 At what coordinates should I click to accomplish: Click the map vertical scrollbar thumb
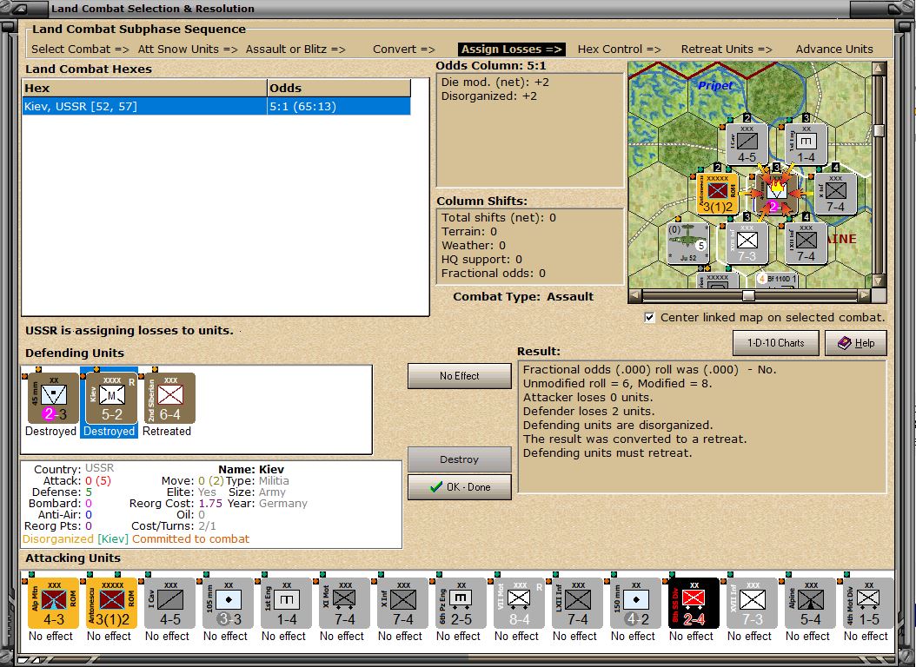pyautogui.click(x=879, y=129)
